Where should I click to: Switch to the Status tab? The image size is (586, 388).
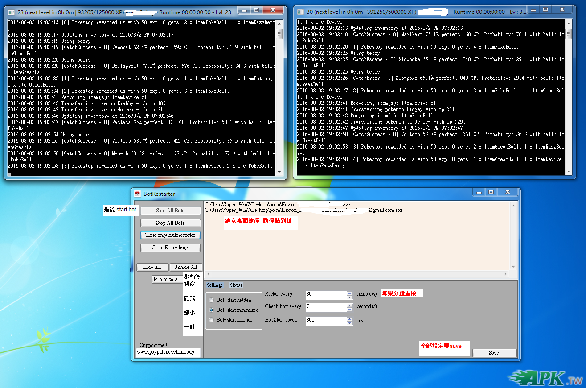coord(236,285)
